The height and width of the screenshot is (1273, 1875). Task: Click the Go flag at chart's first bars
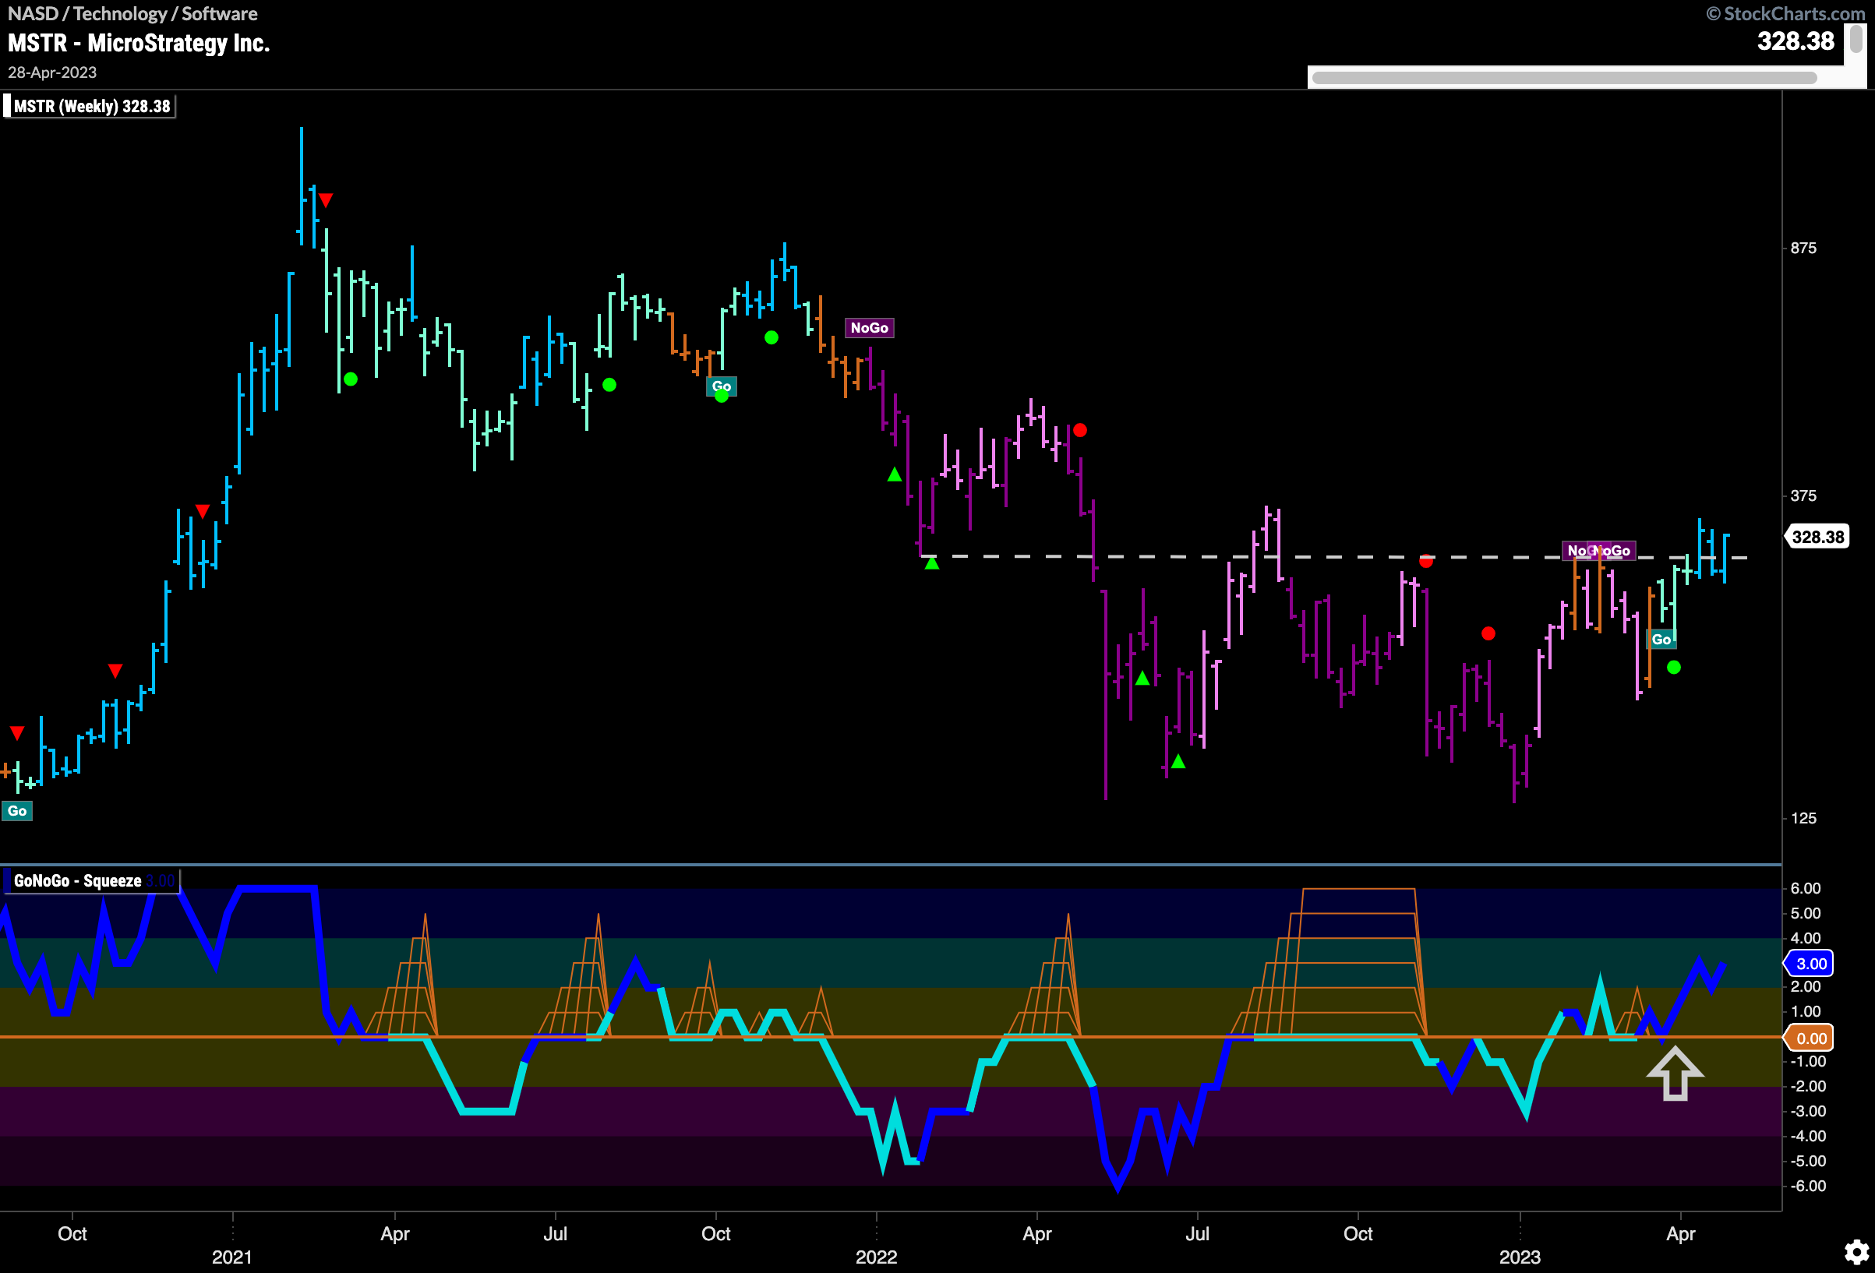(x=17, y=811)
